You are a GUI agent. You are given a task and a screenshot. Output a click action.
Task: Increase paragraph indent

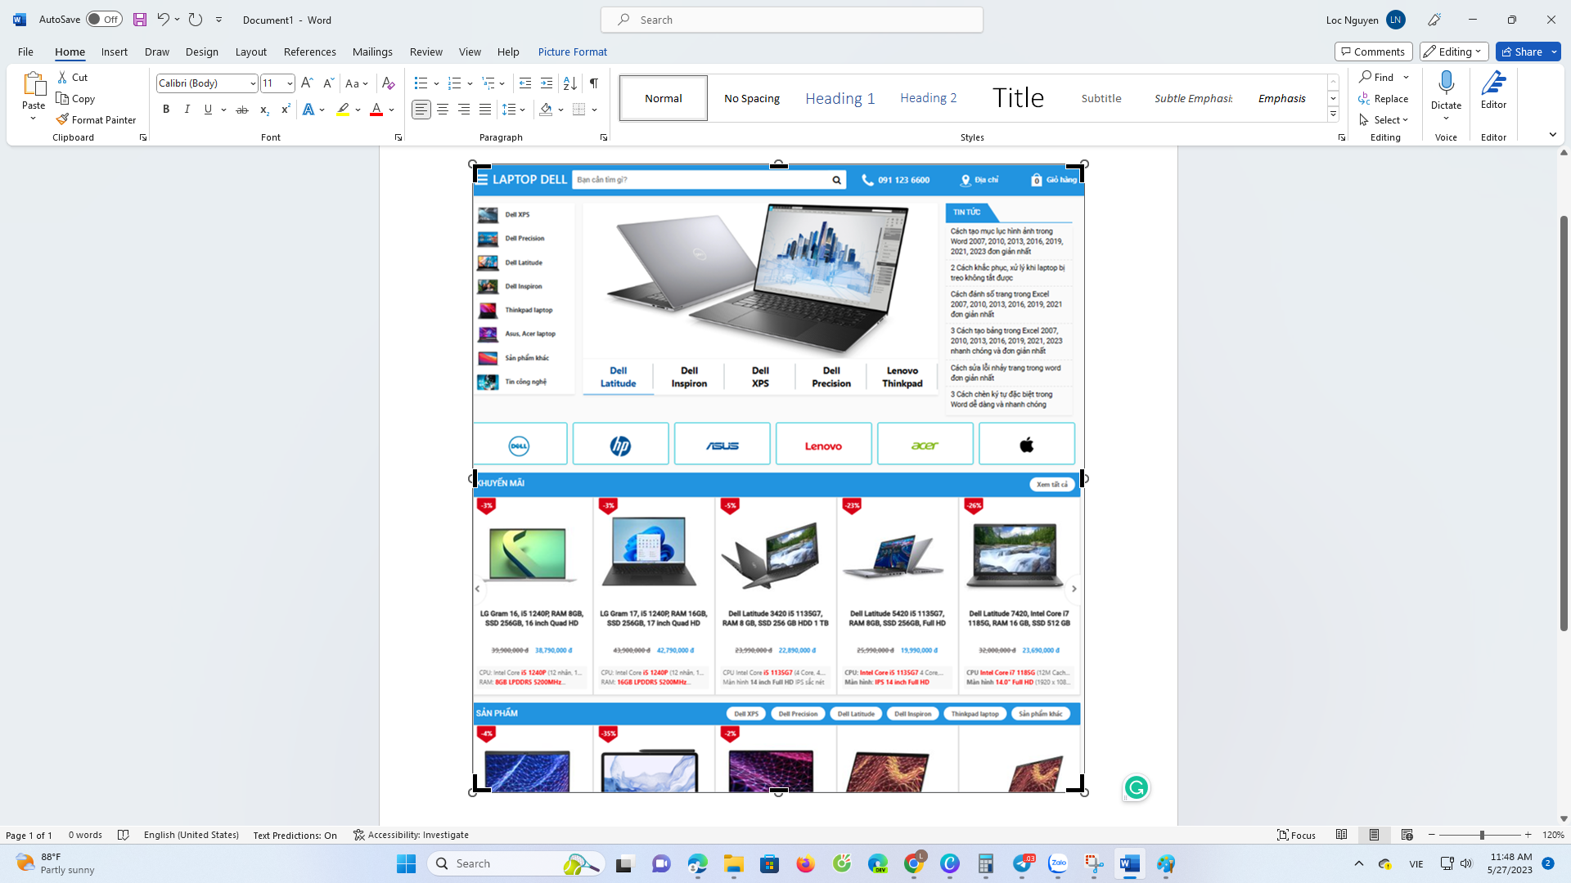tap(547, 83)
